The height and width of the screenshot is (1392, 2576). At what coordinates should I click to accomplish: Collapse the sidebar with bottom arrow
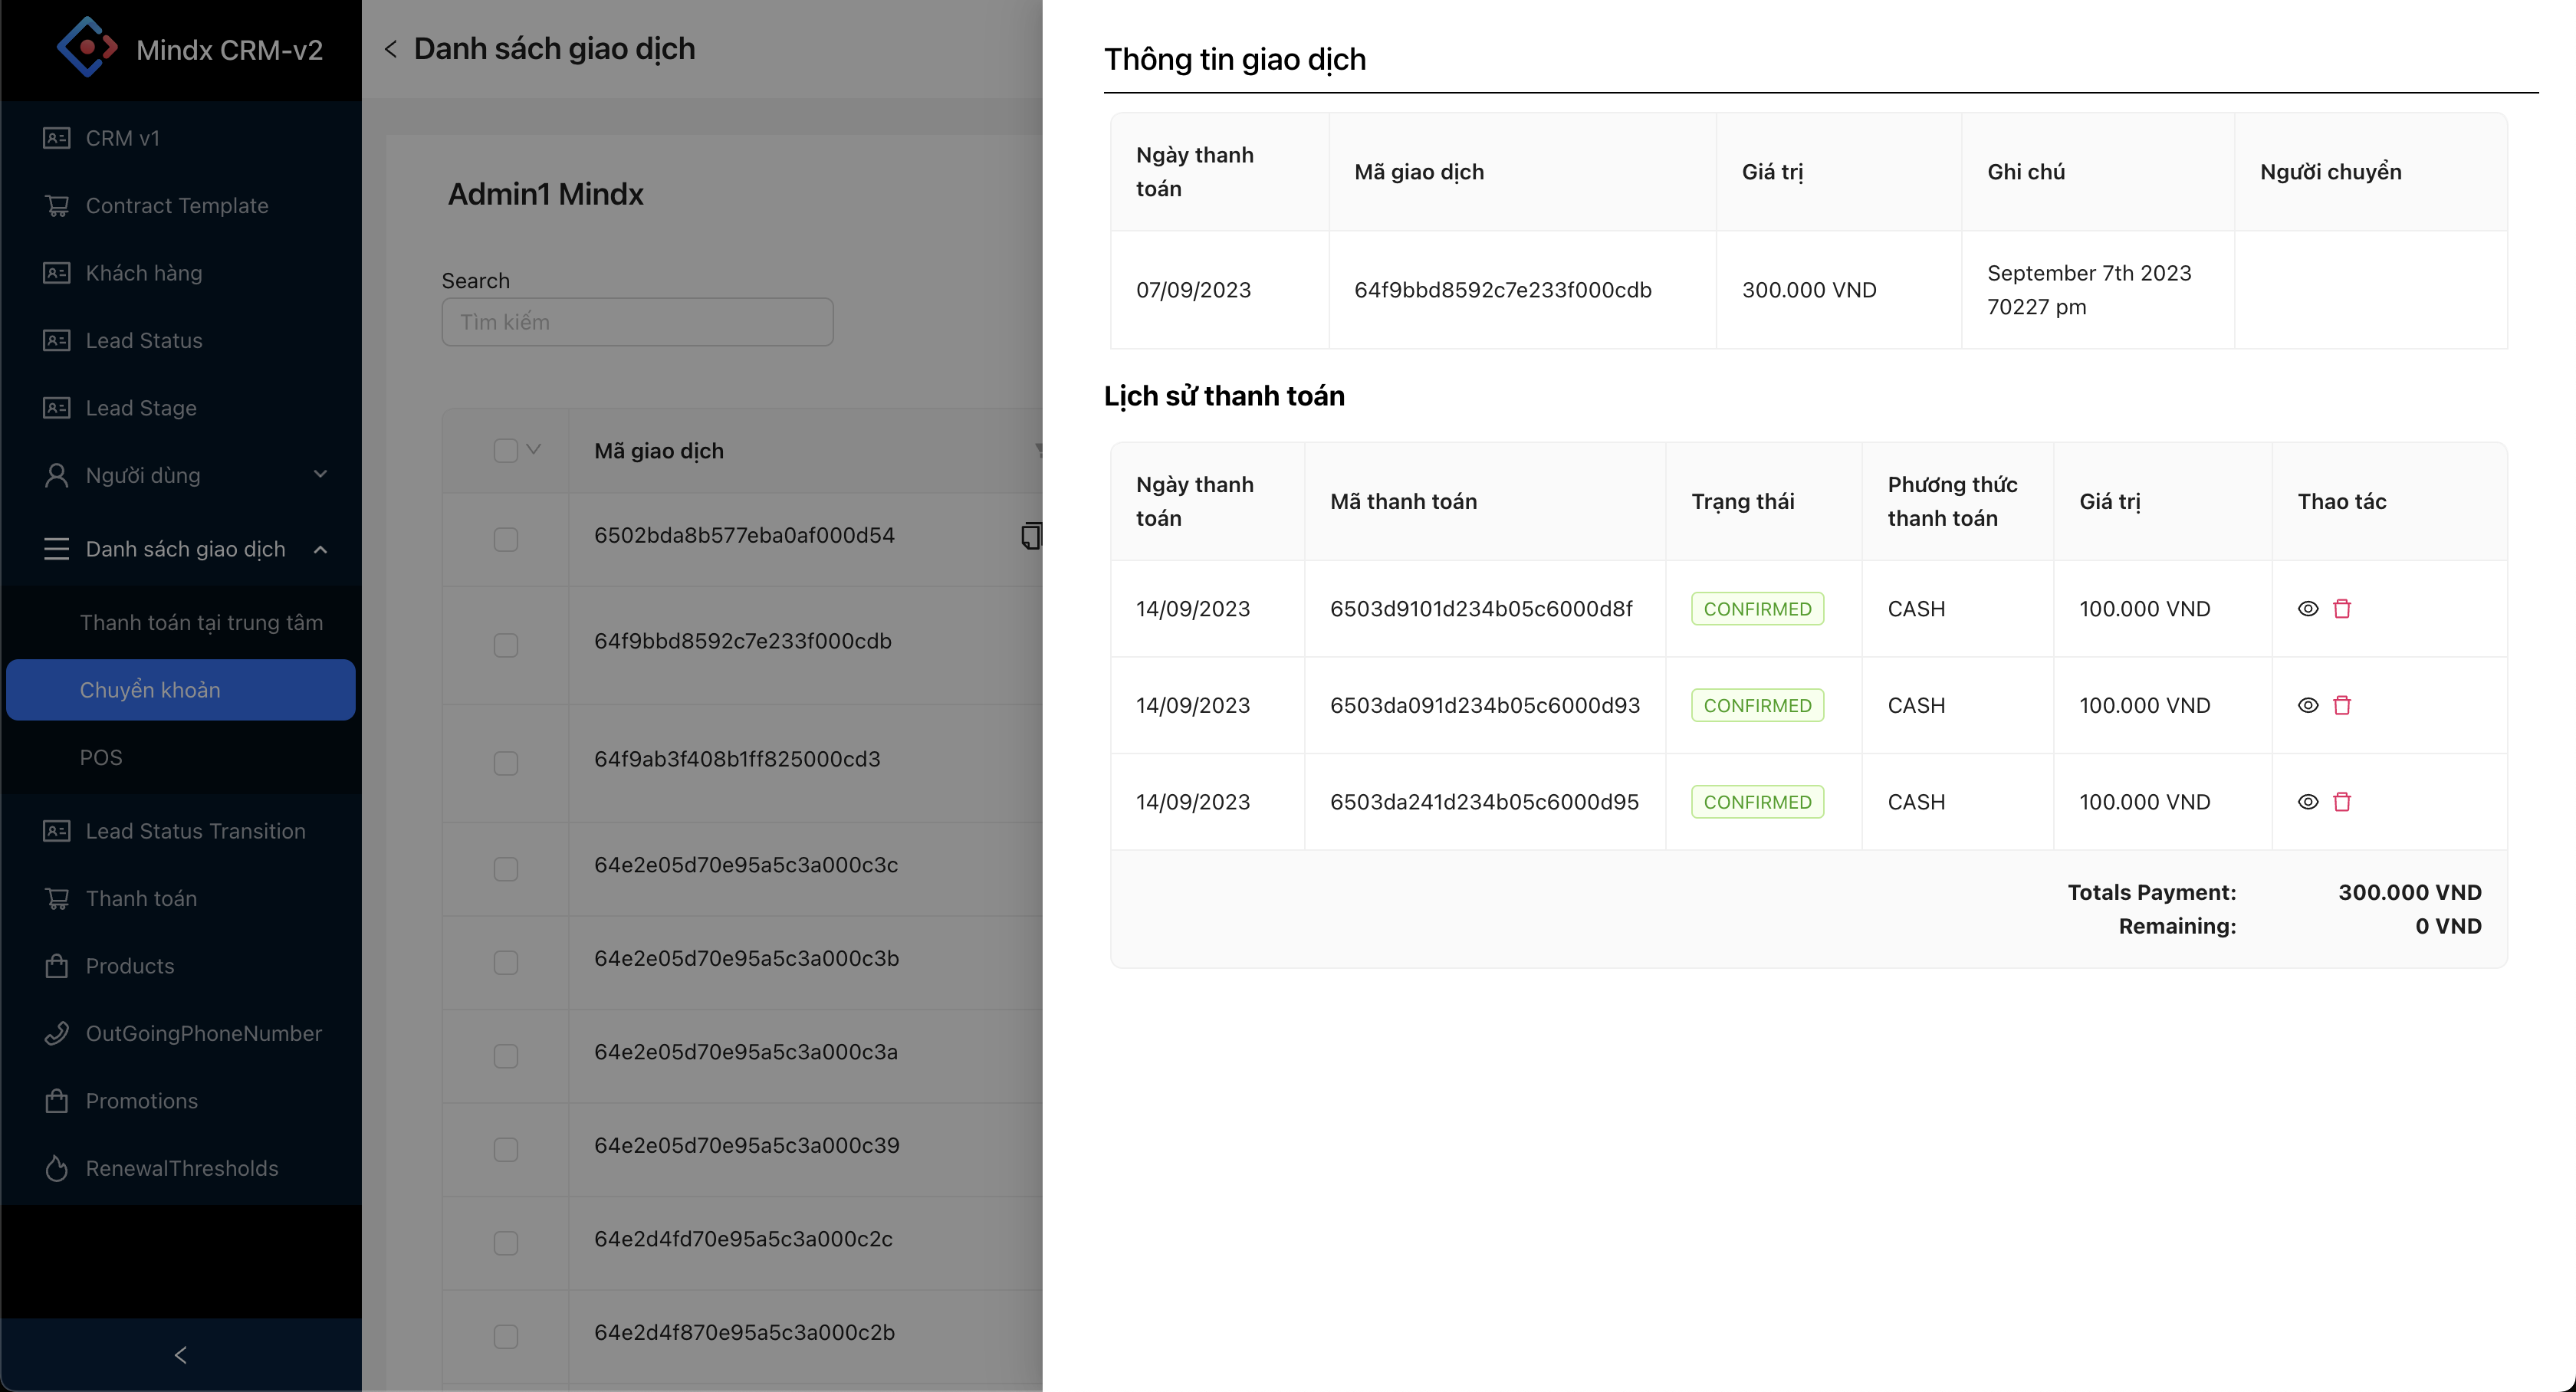180,1355
